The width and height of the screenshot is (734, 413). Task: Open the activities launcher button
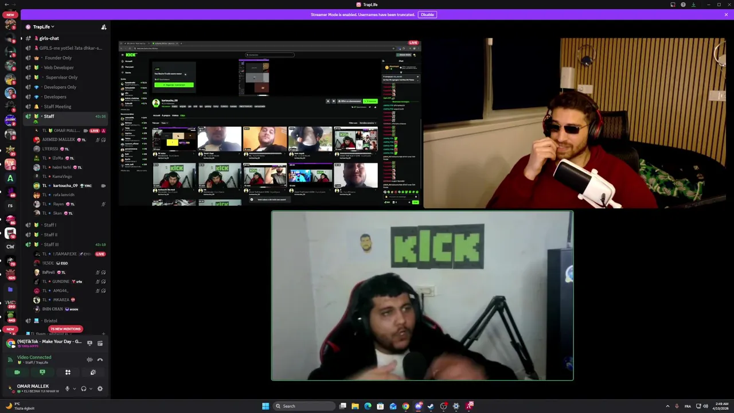(x=68, y=372)
